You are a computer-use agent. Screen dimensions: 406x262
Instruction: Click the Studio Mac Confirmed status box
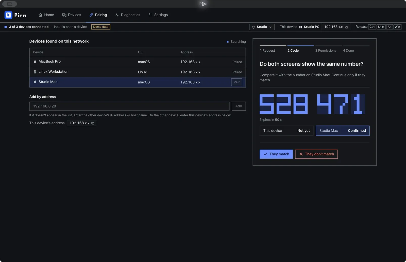[x=343, y=131]
